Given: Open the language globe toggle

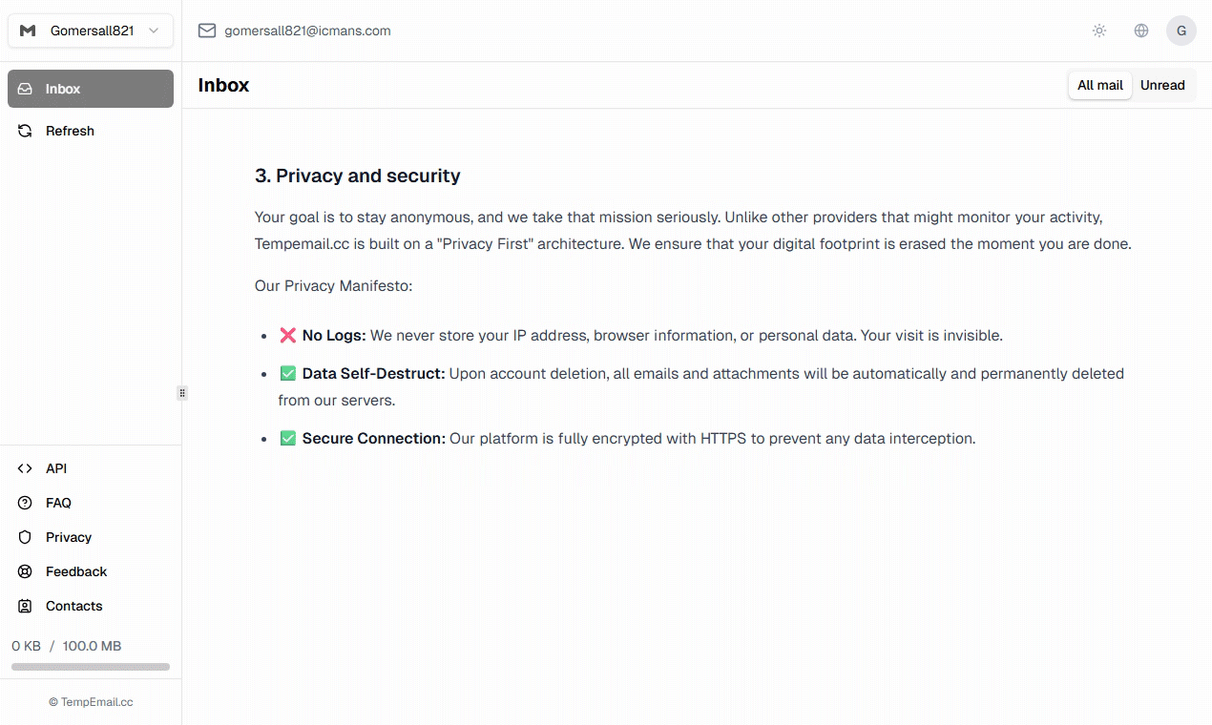Looking at the screenshot, I should pos(1141,30).
